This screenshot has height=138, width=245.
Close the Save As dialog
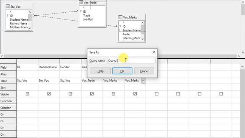(x=154, y=52)
